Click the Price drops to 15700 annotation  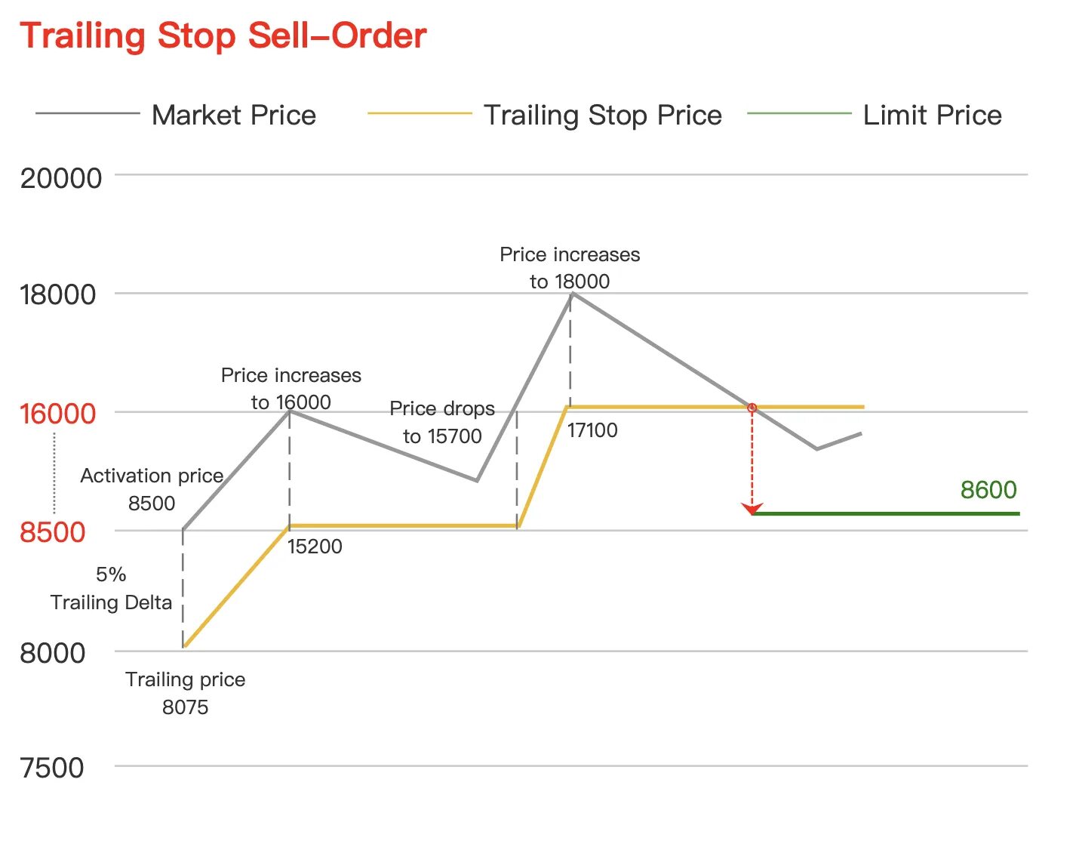[442, 422]
